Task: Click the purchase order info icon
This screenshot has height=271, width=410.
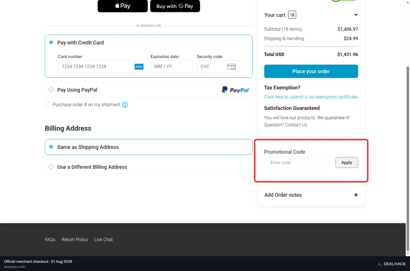Action: 125,105
